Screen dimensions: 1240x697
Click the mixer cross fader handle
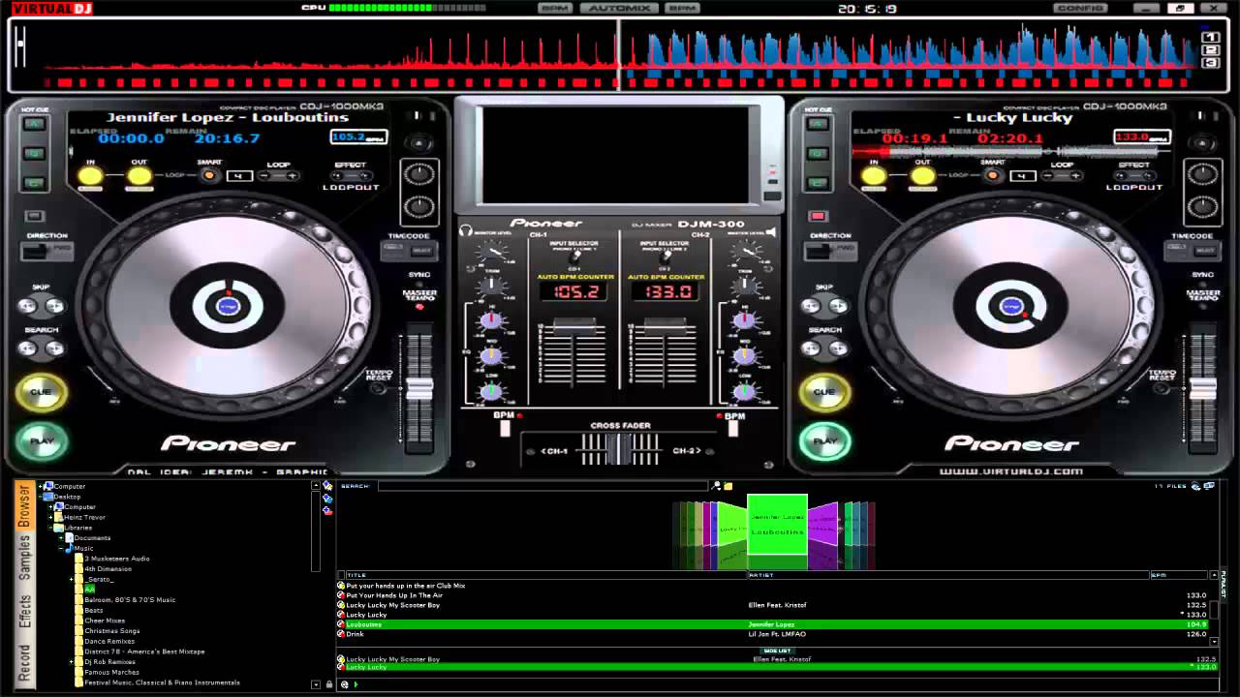coord(620,449)
